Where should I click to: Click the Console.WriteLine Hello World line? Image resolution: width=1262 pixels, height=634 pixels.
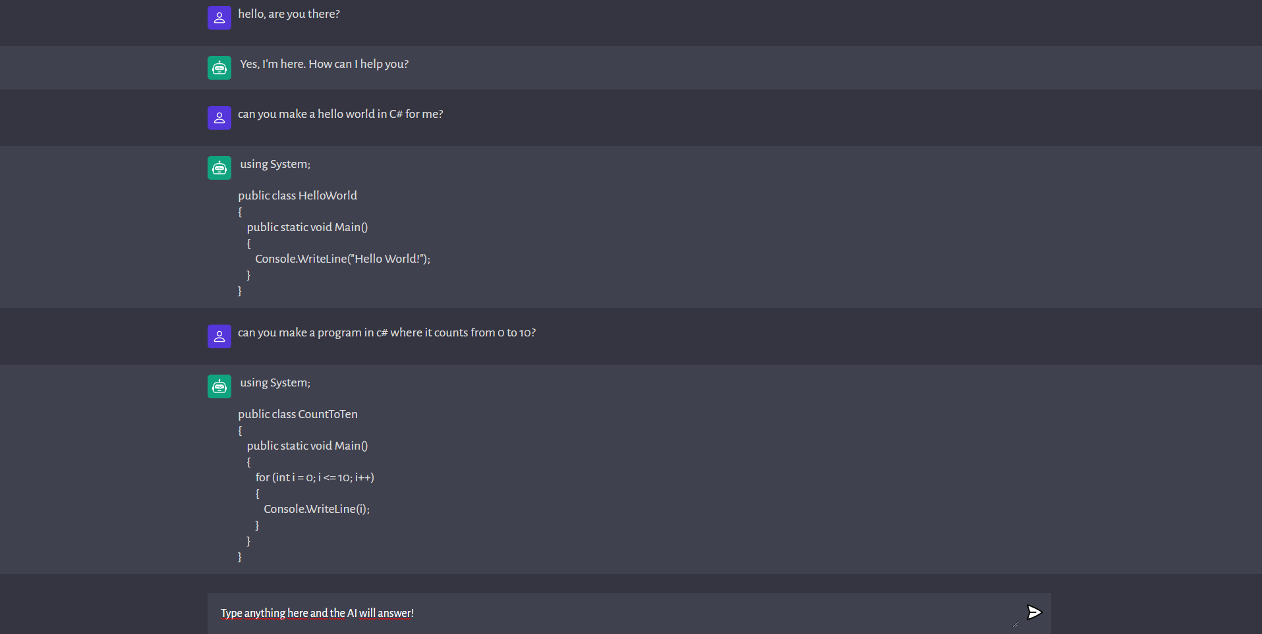(341, 259)
